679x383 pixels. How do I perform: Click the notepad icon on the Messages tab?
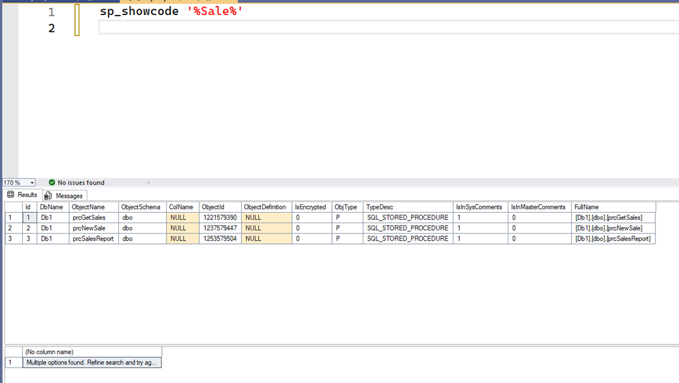pos(48,195)
